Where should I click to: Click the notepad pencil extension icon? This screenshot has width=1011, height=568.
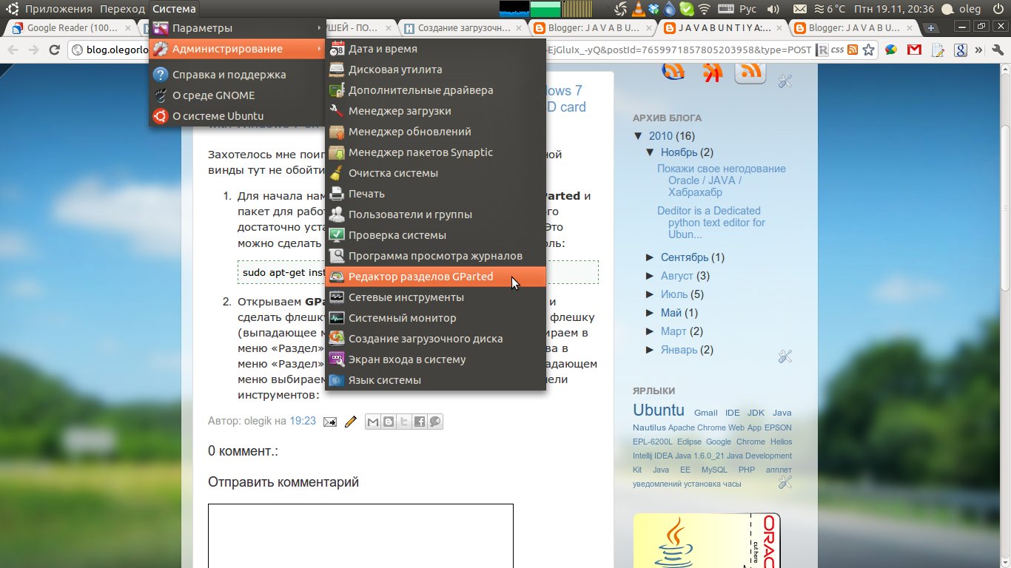point(938,50)
